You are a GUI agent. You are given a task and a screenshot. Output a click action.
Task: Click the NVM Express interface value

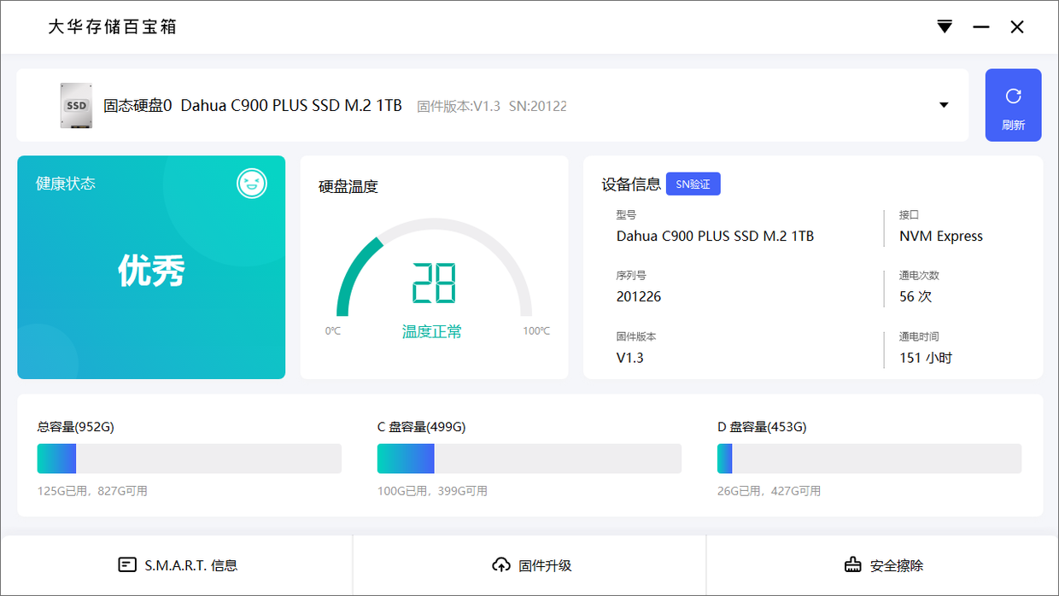941,237
